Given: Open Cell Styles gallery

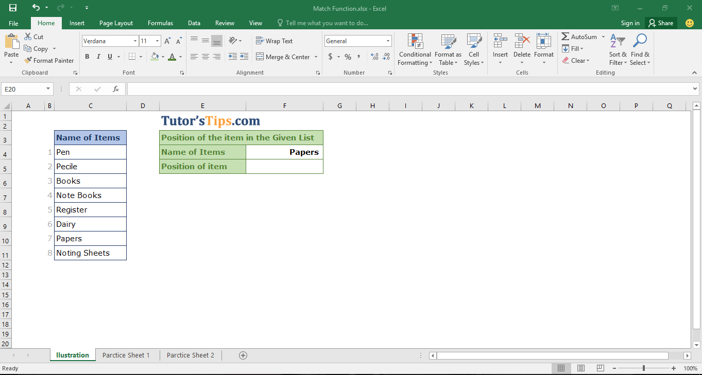Looking at the screenshot, I should click(474, 50).
